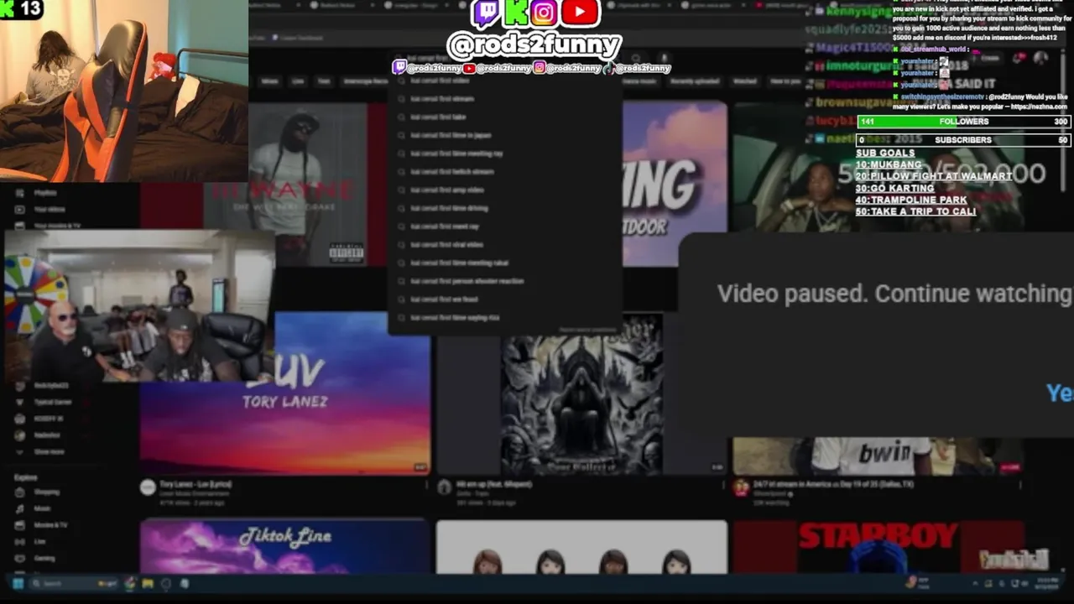Choose suggestion kai cenat first time driving
This screenshot has height=604, width=1074.
[x=503, y=208]
